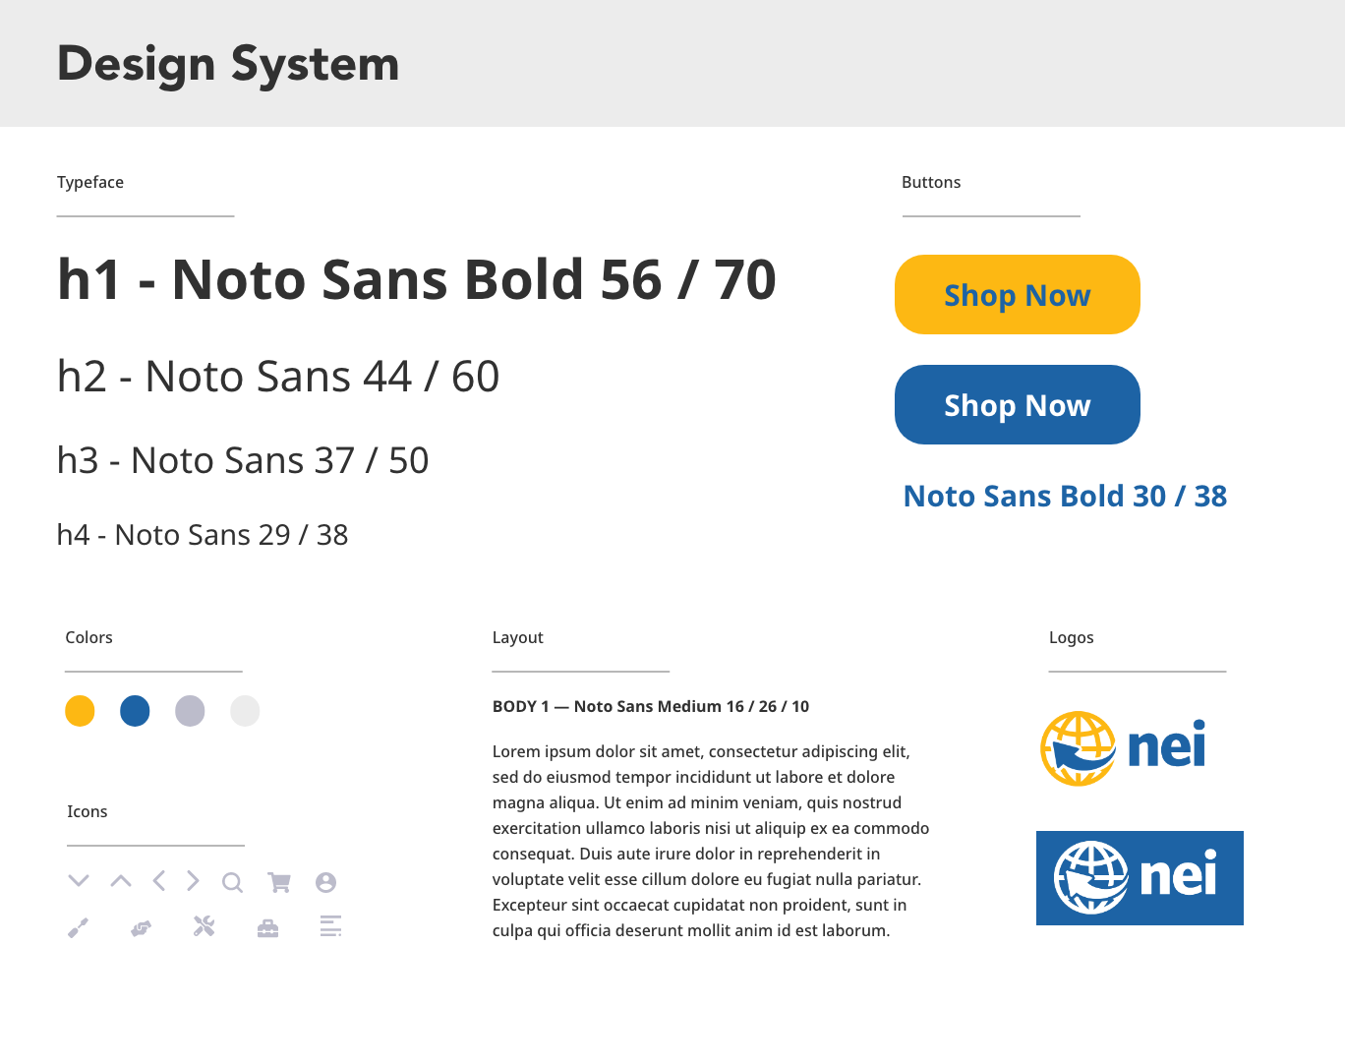Pick the yellow color swatch
This screenshot has width=1345, height=1064.
[x=80, y=711]
